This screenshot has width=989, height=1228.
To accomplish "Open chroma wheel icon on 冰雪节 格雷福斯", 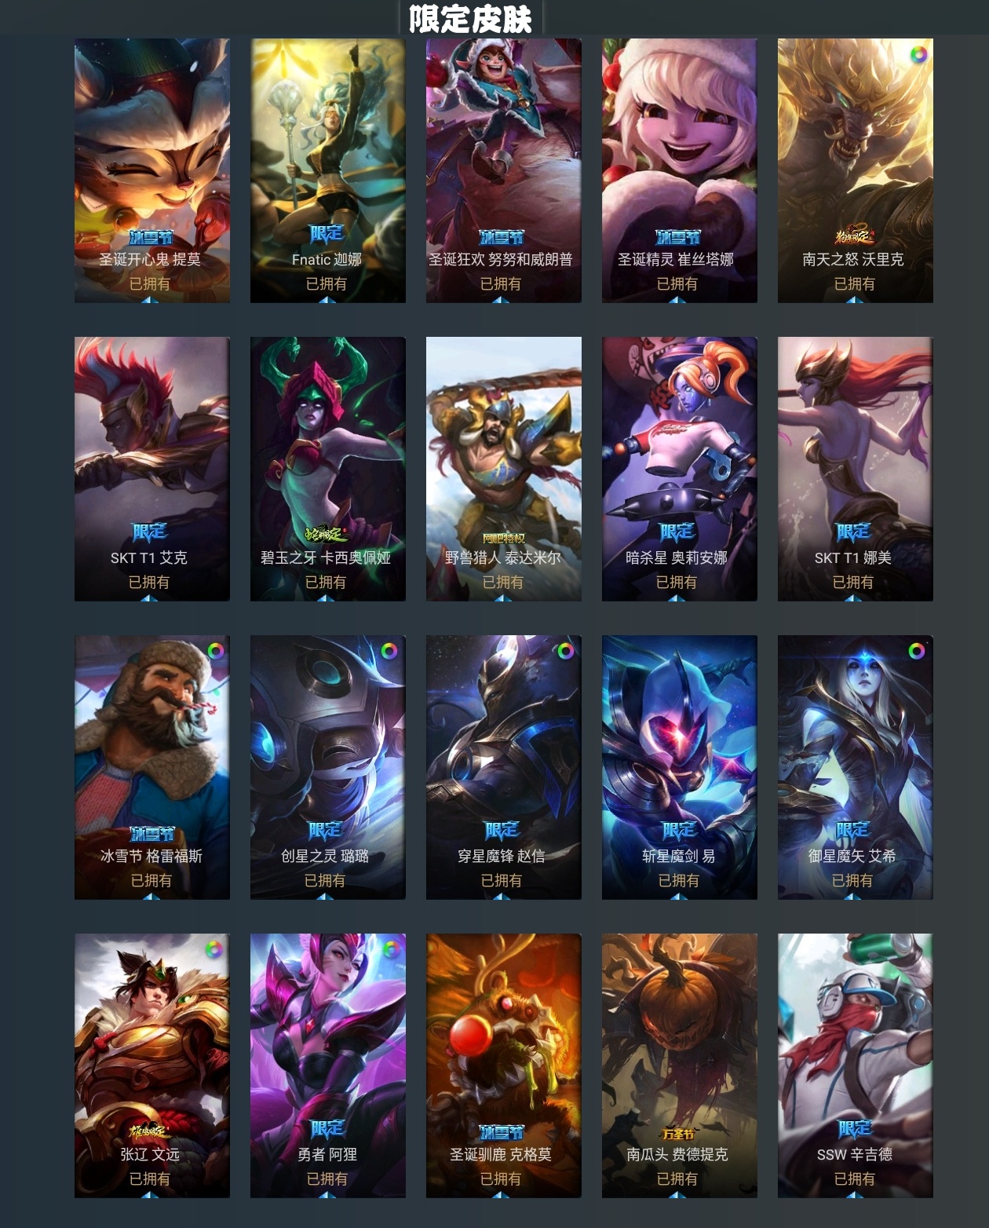I will (x=215, y=651).
